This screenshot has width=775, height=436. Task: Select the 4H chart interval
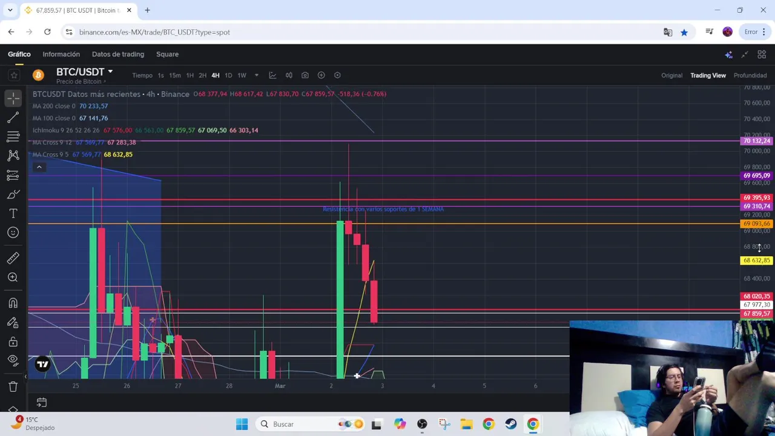[x=215, y=75]
